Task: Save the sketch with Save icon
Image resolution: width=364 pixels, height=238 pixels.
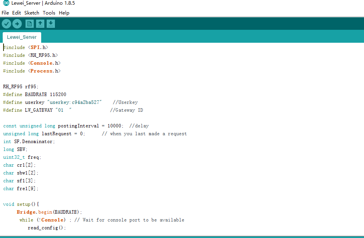Action: tap(51, 24)
